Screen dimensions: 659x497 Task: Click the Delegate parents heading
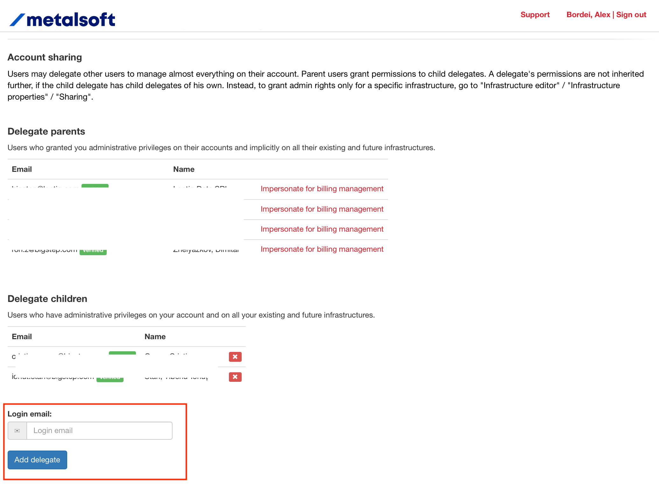[46, 131]
